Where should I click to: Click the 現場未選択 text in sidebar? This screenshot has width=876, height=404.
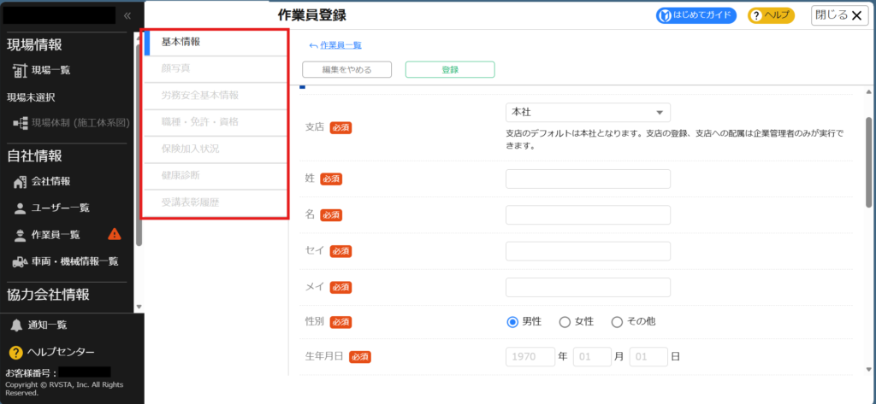(x=30, y=97)
